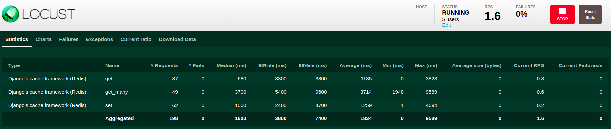The height and width of the screenshot is (129, 611).
Task: Sort by the # Fails column header
Action: point(196,65)
